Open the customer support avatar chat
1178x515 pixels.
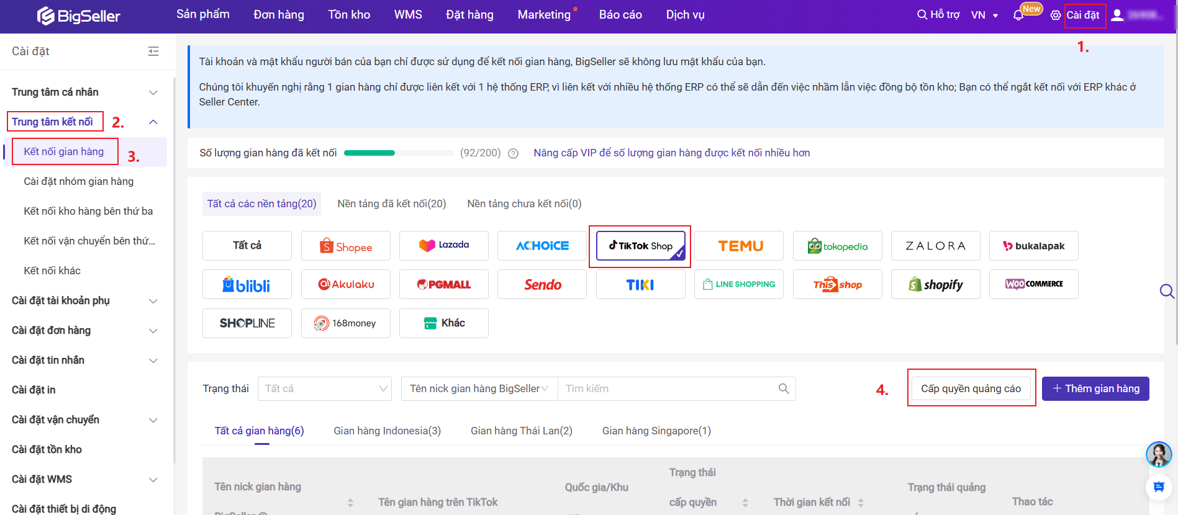[x=1158, y=454]
